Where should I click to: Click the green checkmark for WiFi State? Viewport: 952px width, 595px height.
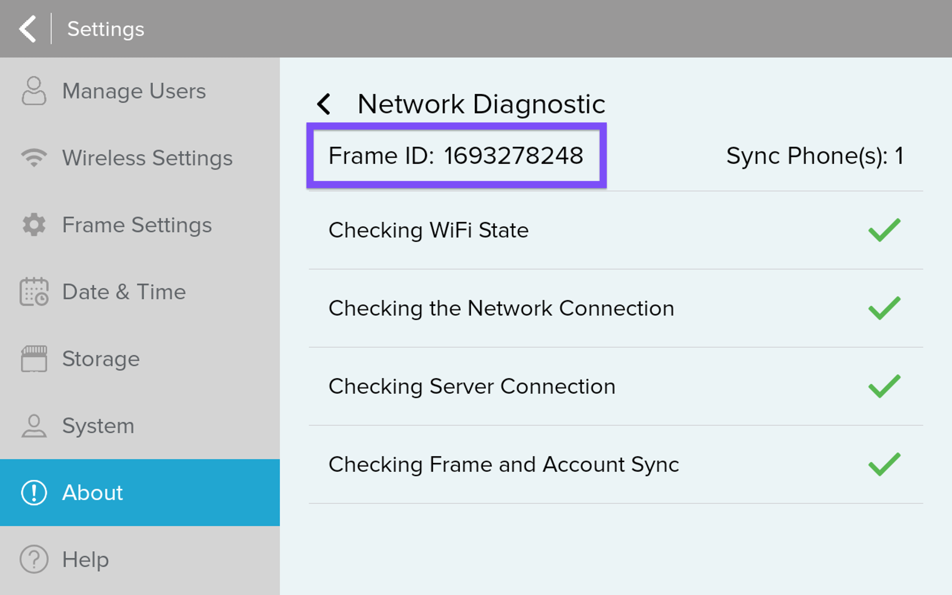884,230
